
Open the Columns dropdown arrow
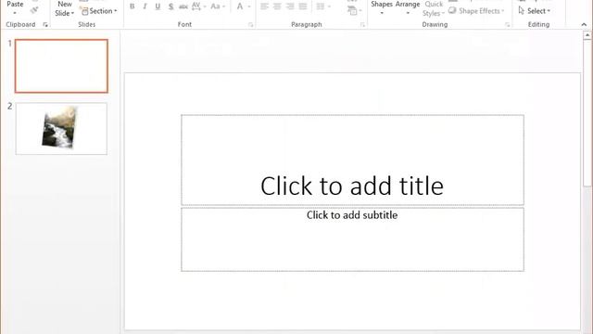point(329,6)
